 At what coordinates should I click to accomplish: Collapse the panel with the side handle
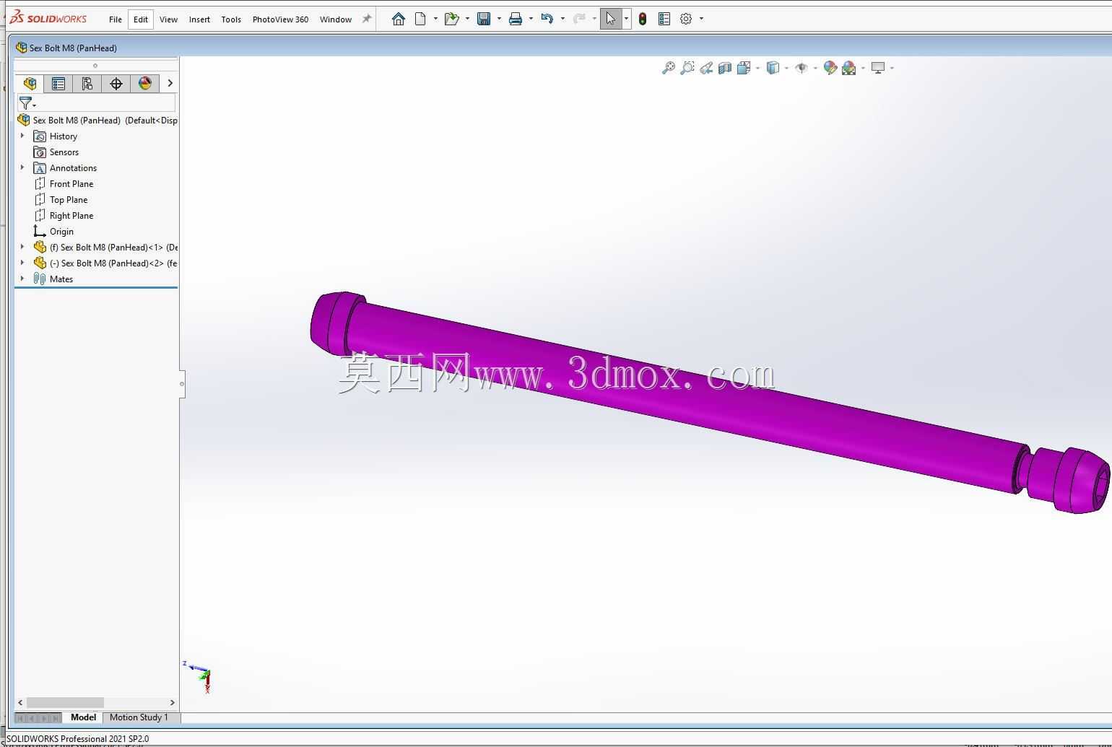pos(181,384)
